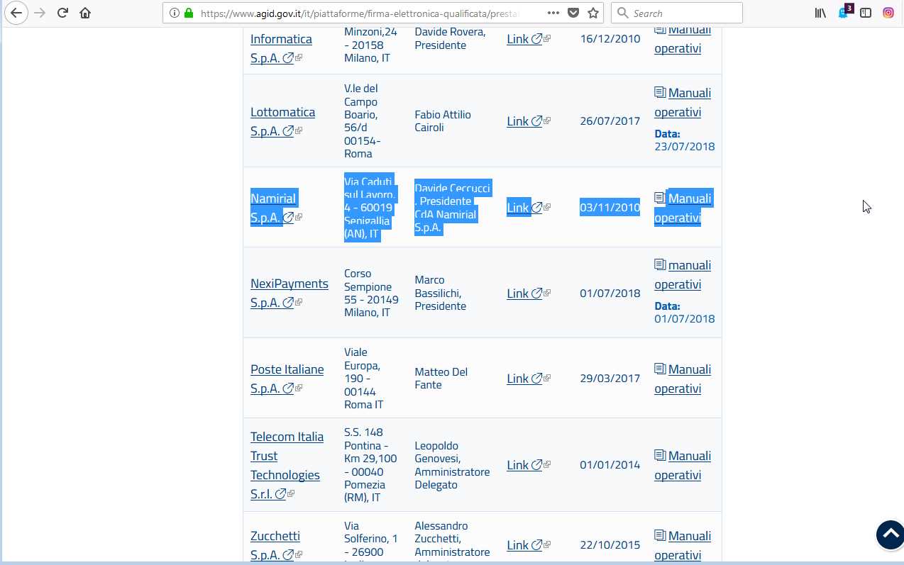Open the Poste Italiane S.p.A. link
This screenshot has width=904, height=565.
coord(287,379)
